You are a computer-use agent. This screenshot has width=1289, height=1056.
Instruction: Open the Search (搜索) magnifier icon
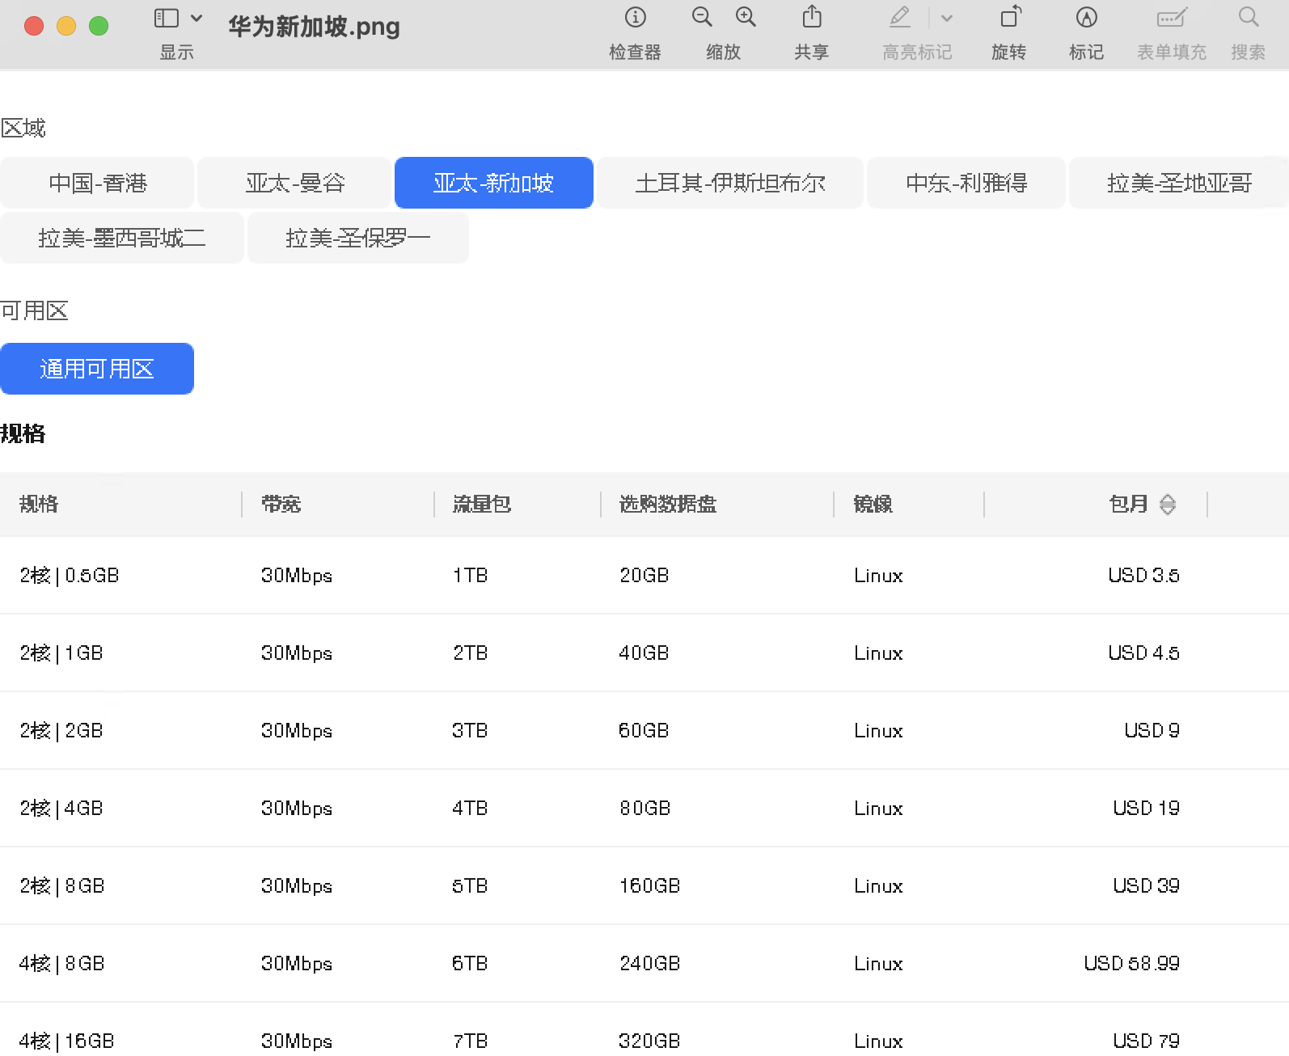(1249, 17)
